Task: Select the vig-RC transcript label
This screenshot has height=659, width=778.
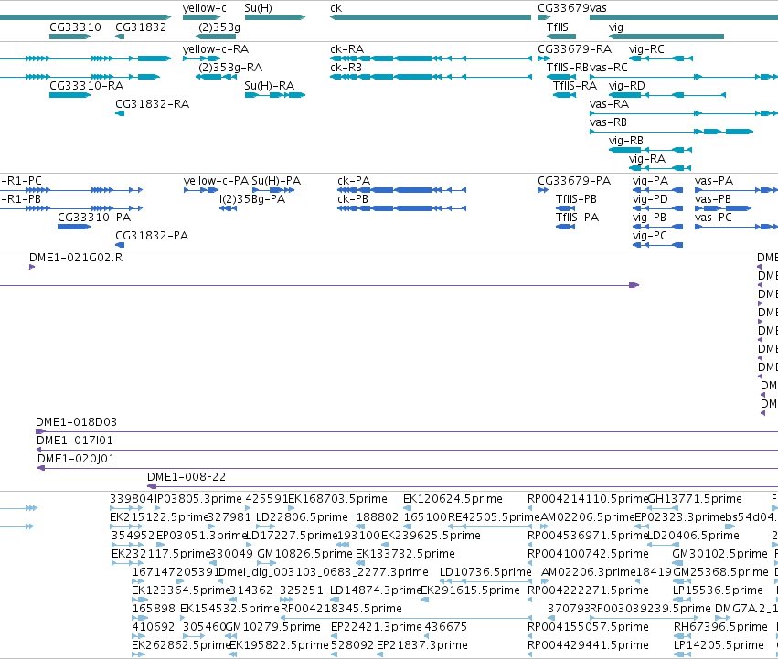Action: point(646,49)
